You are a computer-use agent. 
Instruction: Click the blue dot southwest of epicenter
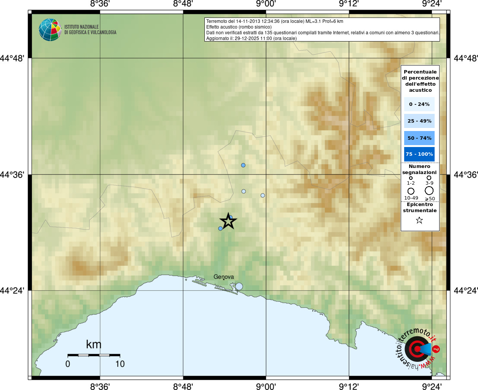[220, 229]
